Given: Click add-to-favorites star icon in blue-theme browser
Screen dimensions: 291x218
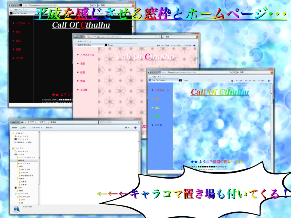Looking at the screenshot, I should pyautogui.click(x=165, y=77).
